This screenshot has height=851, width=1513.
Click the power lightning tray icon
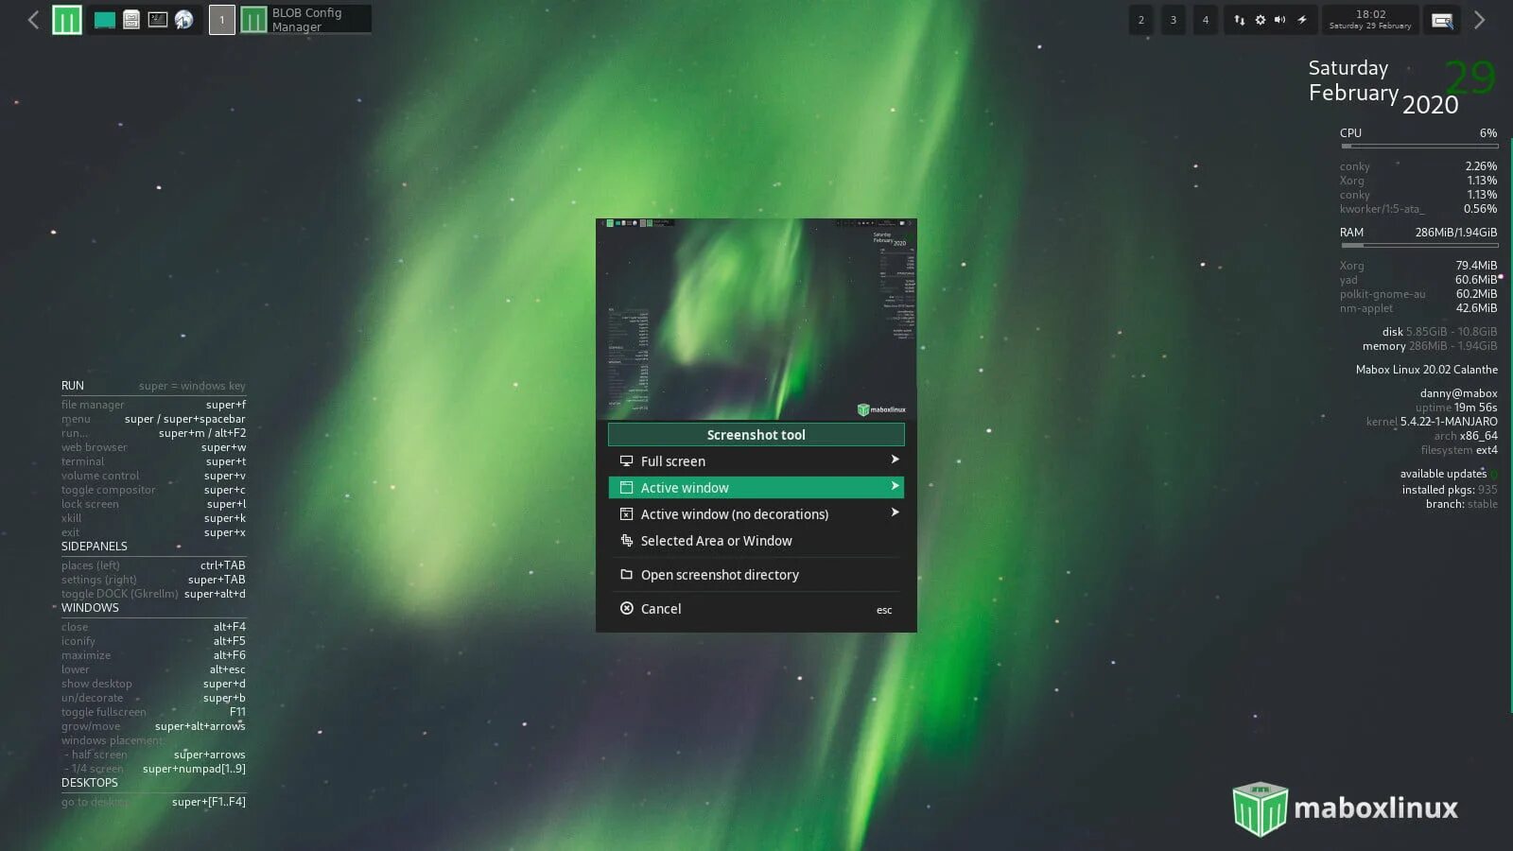point(1302,20)
